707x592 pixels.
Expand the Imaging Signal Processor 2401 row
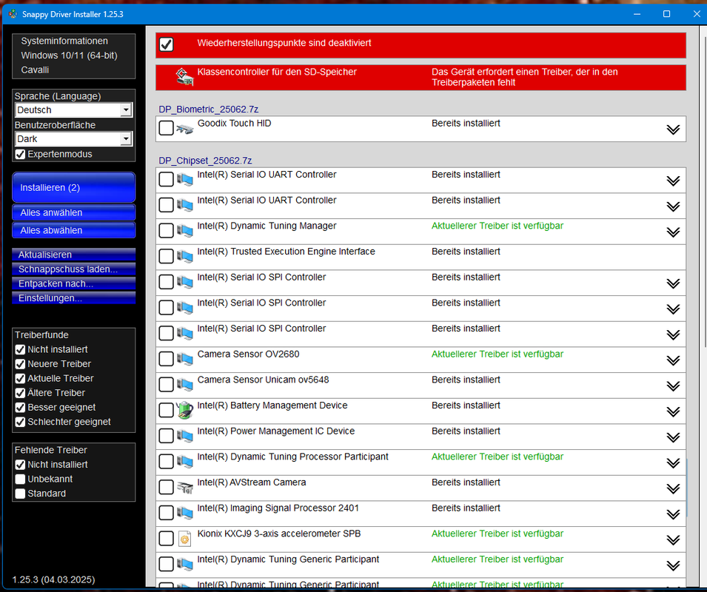coord(673,514)
